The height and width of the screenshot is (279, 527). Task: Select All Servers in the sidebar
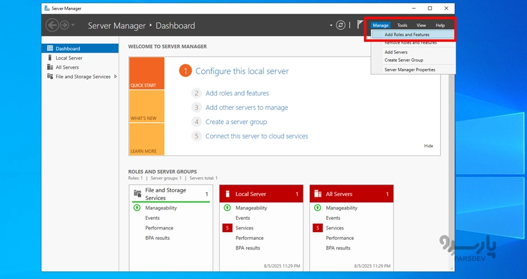click(80, 67)
